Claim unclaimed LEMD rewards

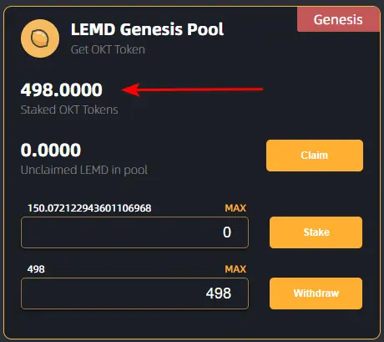coord(315,156)
